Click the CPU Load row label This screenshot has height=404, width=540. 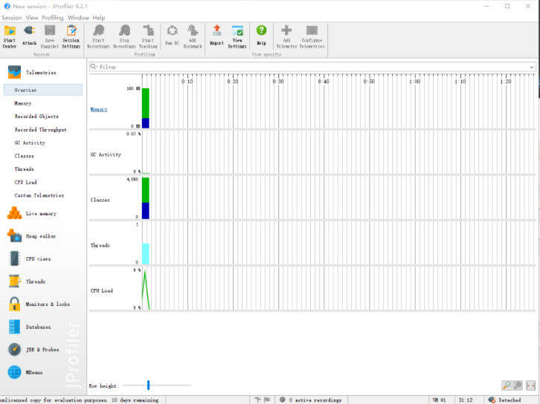pos(102,291)
